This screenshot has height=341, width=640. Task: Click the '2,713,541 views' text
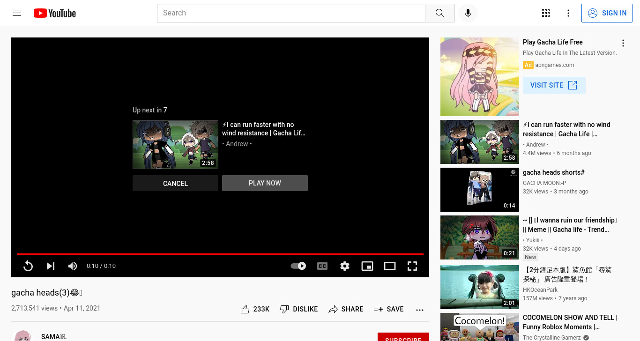pyautogui.click(x=34, y=308)
